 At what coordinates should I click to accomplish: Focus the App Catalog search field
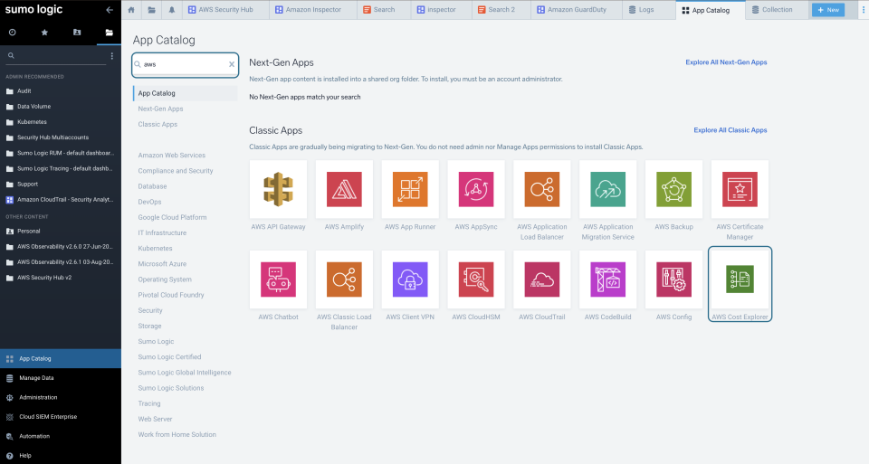pyautogui.click(x=185, y=64)
